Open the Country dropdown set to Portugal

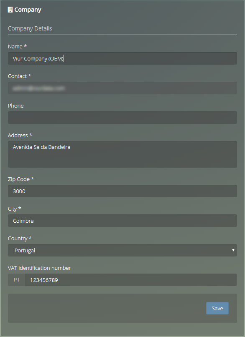click(x=122, y=250)
